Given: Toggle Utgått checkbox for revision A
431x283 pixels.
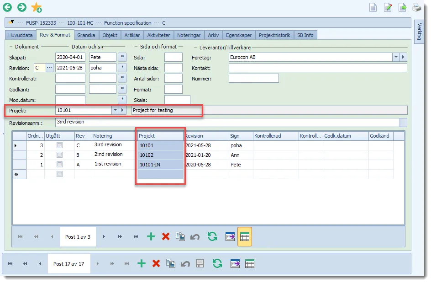Looking at the screenshot, I should [x=59, y=164].
